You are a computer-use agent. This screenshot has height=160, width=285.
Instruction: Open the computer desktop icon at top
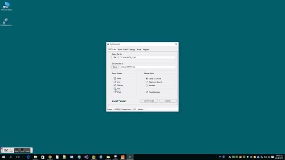click(x=6, y=6)
